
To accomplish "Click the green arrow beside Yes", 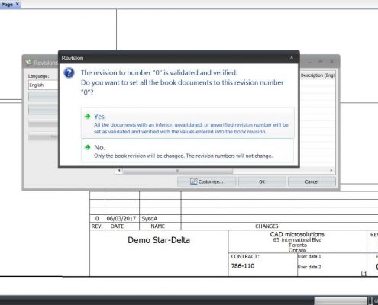I will click(x=88, y=117).
